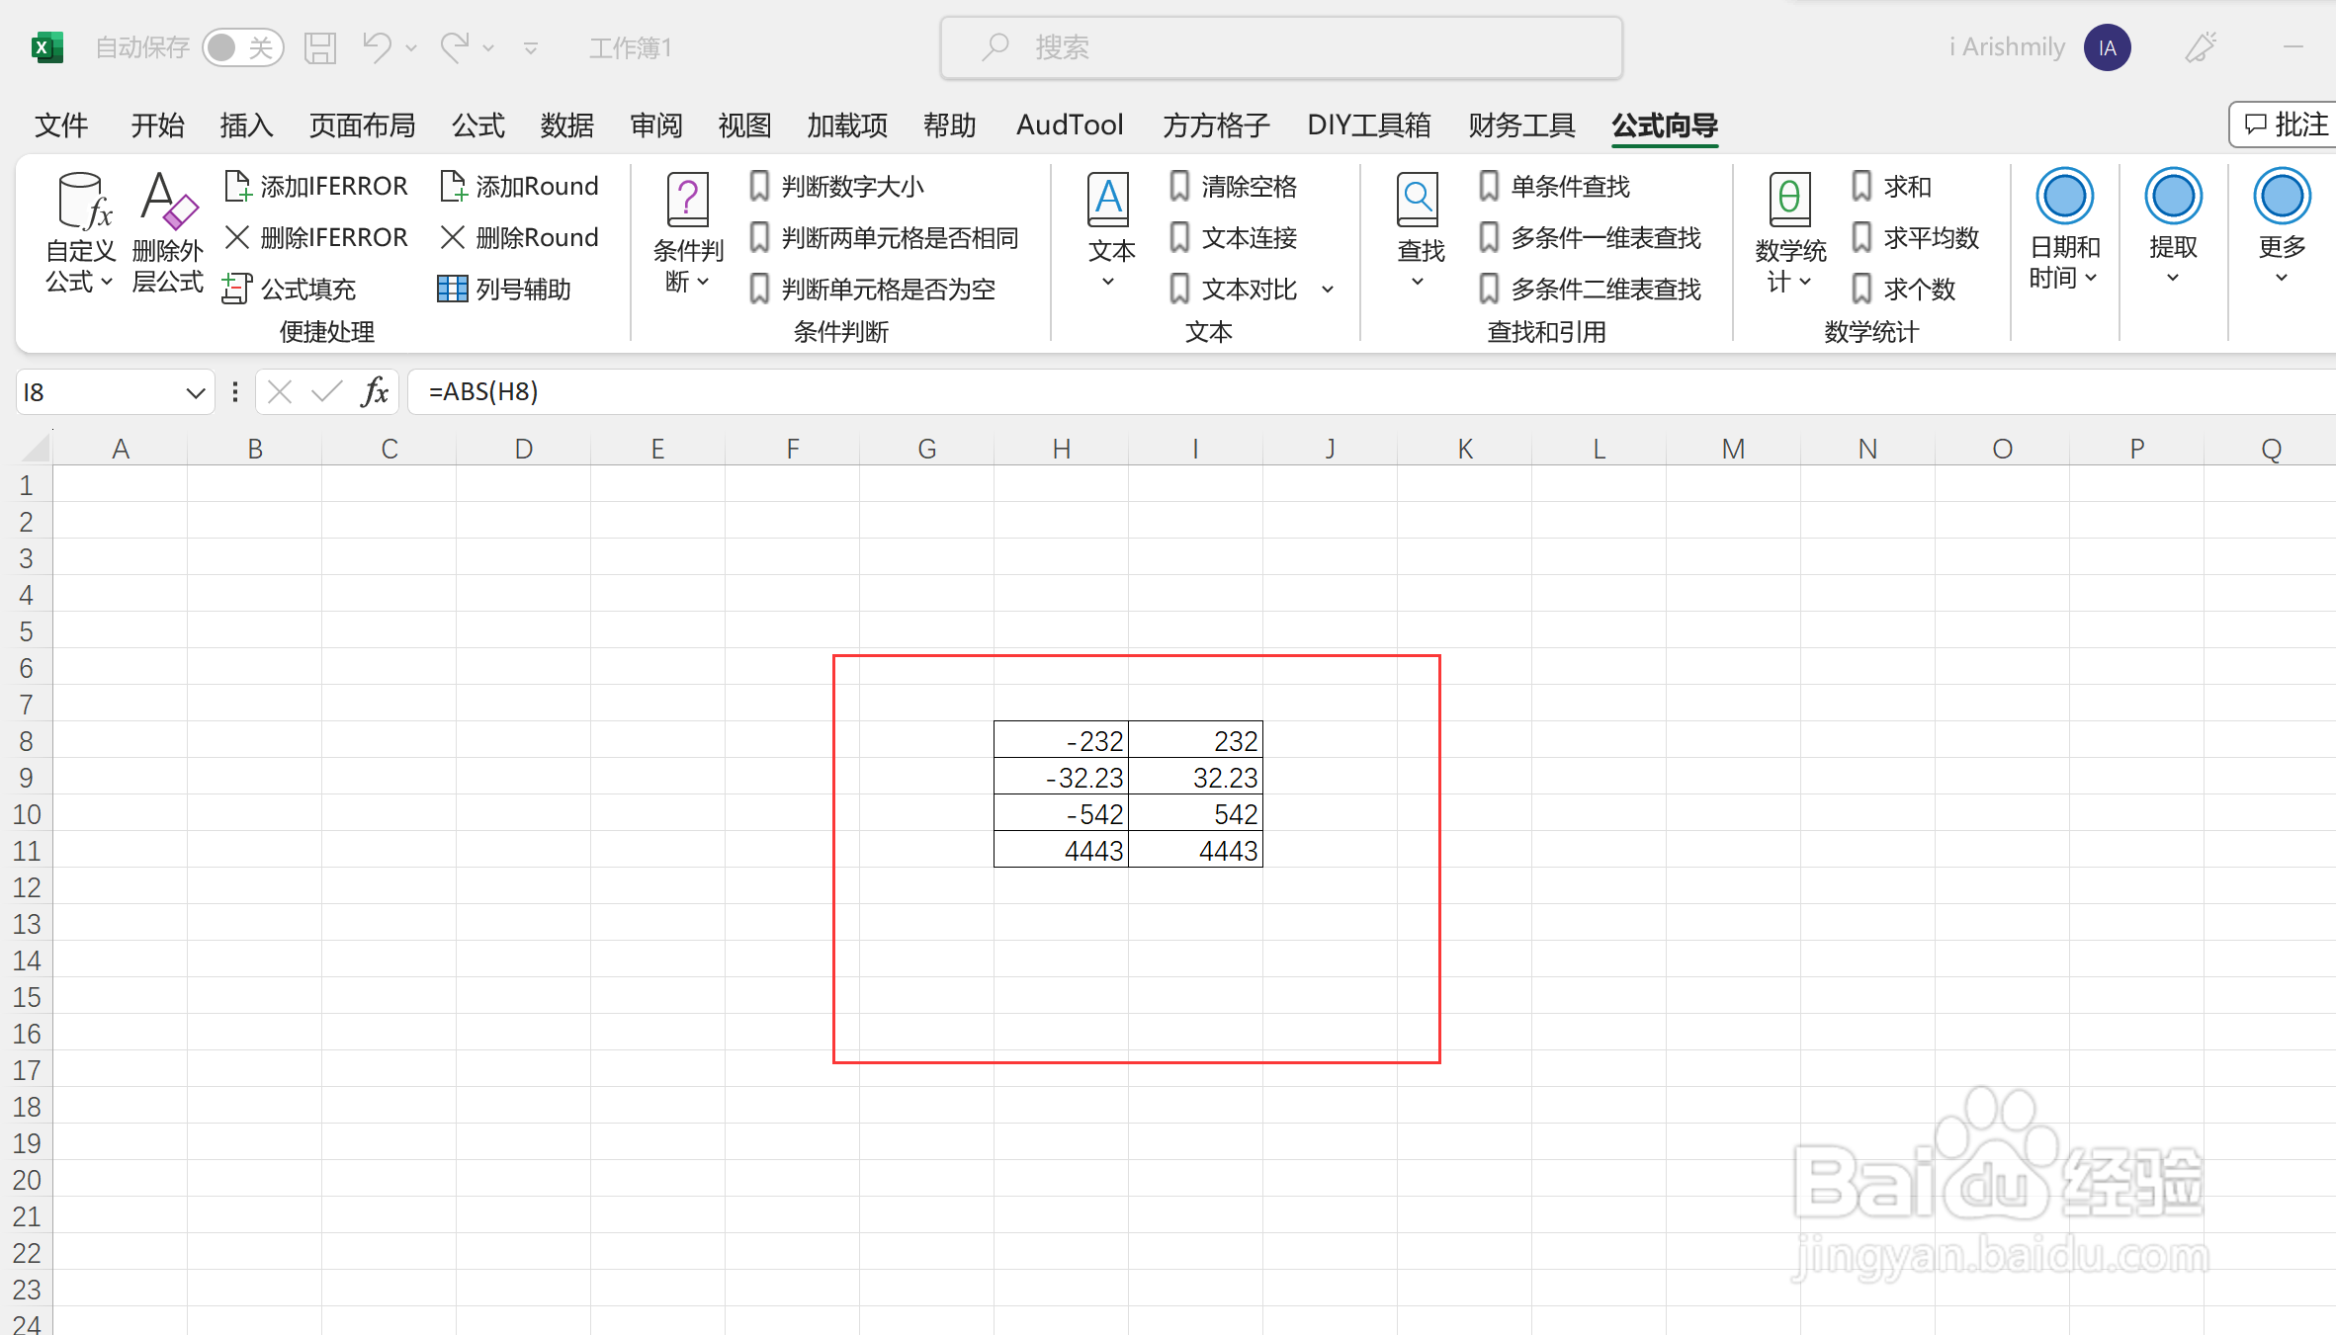This screenshot has width=2336, height=1335.
Task: Click the undo arrow icon
Action: pyautogui.click(x=377, y=47)
